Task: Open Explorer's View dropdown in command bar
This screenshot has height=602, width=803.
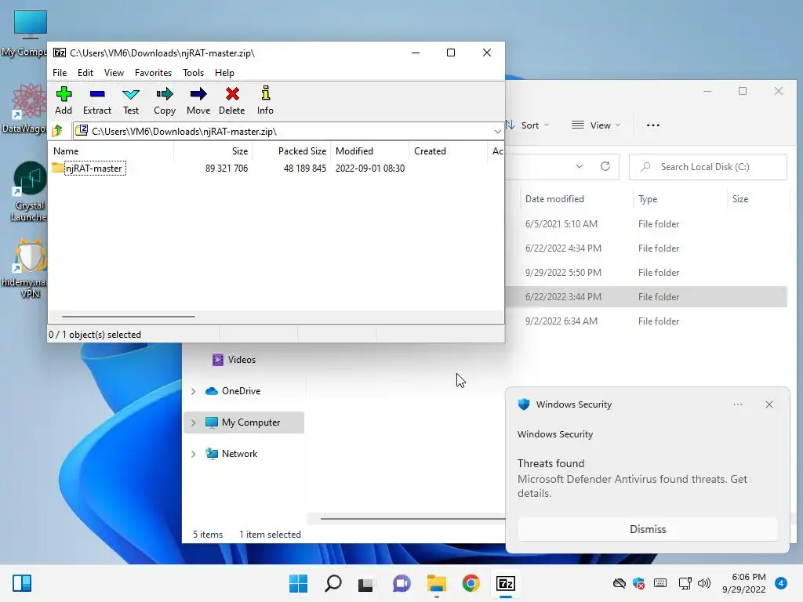Action: tap(596, 125)
